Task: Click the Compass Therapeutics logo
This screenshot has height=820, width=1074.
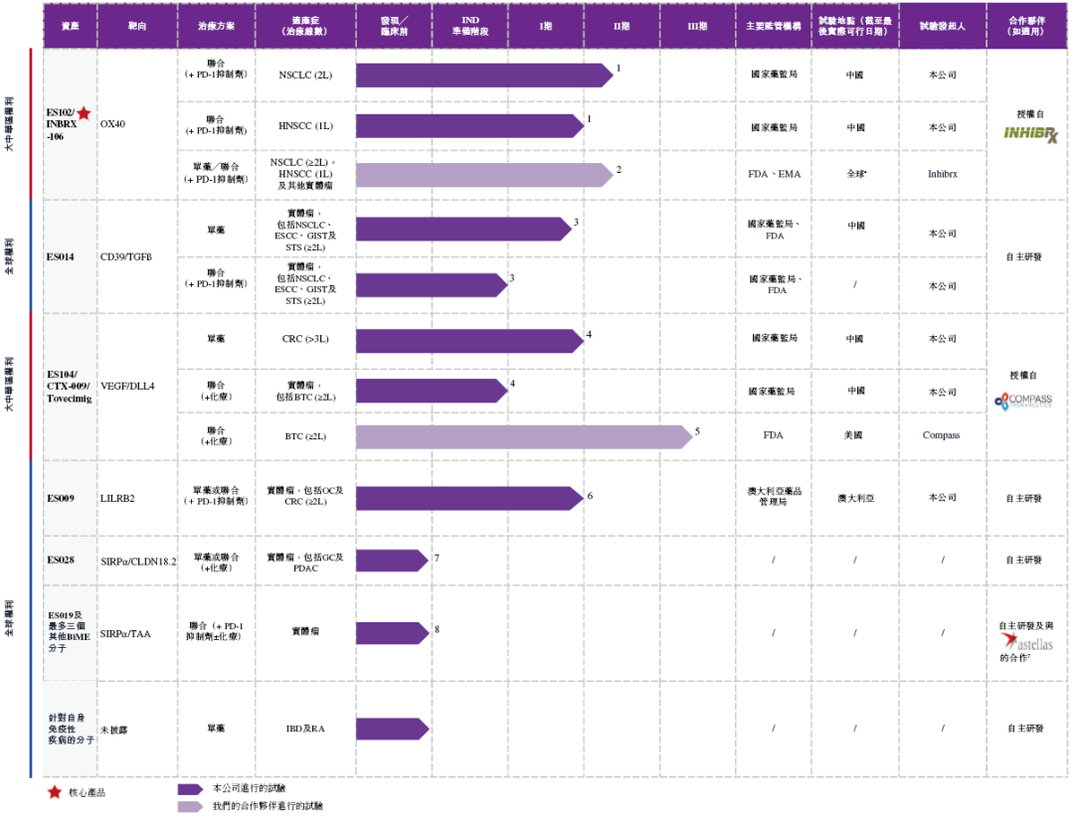Action: pos(1023,402)
